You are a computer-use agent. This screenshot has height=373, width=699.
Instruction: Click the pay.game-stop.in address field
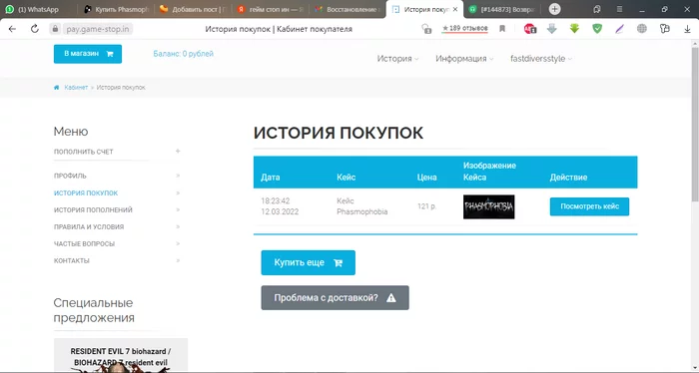[98, 29]
